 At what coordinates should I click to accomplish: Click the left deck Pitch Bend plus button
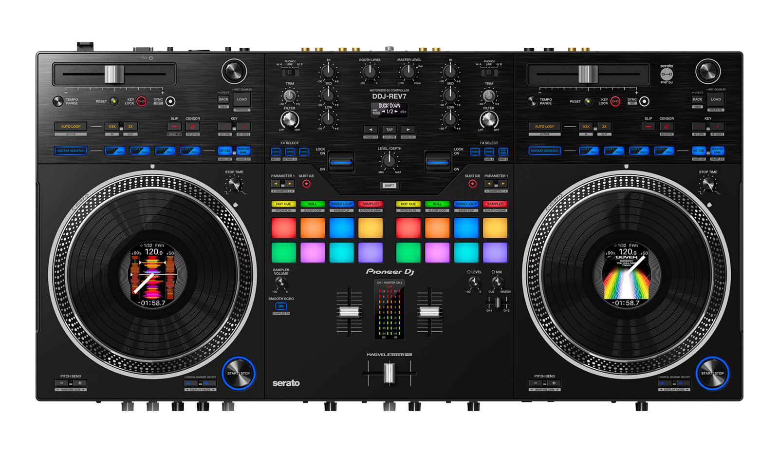click(x=80, y=383)
